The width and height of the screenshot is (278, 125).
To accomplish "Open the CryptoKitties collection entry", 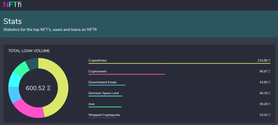I will pos(97,60).
